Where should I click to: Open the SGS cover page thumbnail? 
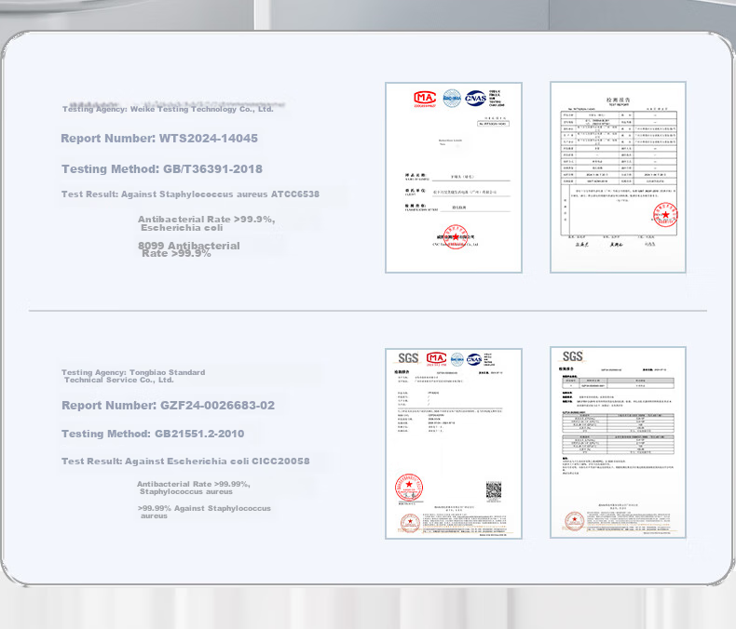(x=454, y=444)
